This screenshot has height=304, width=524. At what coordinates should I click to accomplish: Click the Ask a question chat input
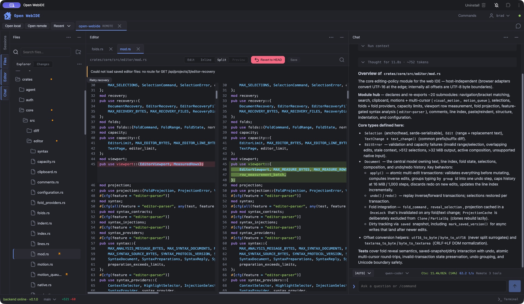coord(432,286)
